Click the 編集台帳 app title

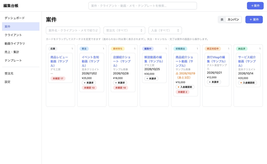(11, 6)
